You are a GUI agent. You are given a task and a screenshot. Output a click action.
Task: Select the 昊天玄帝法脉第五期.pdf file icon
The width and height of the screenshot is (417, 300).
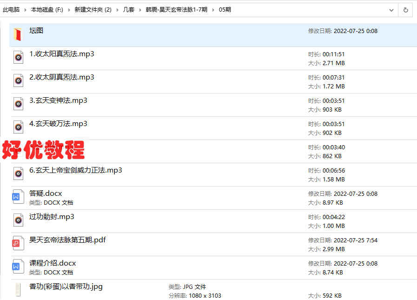click(18, 244)
